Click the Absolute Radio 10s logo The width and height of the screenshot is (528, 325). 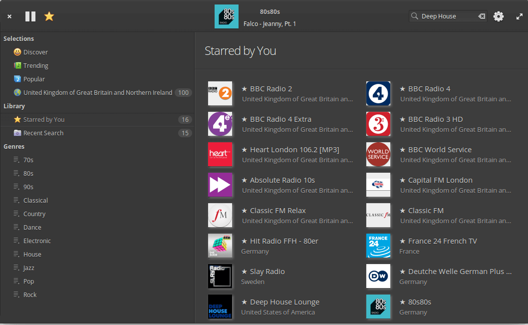pos(220,185)
